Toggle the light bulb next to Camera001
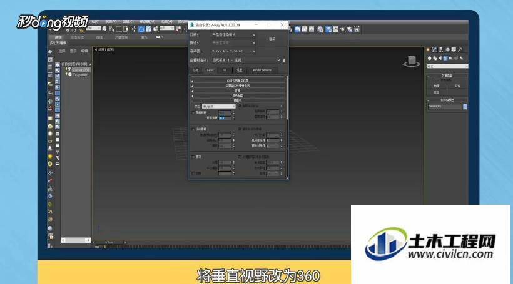 66,69
